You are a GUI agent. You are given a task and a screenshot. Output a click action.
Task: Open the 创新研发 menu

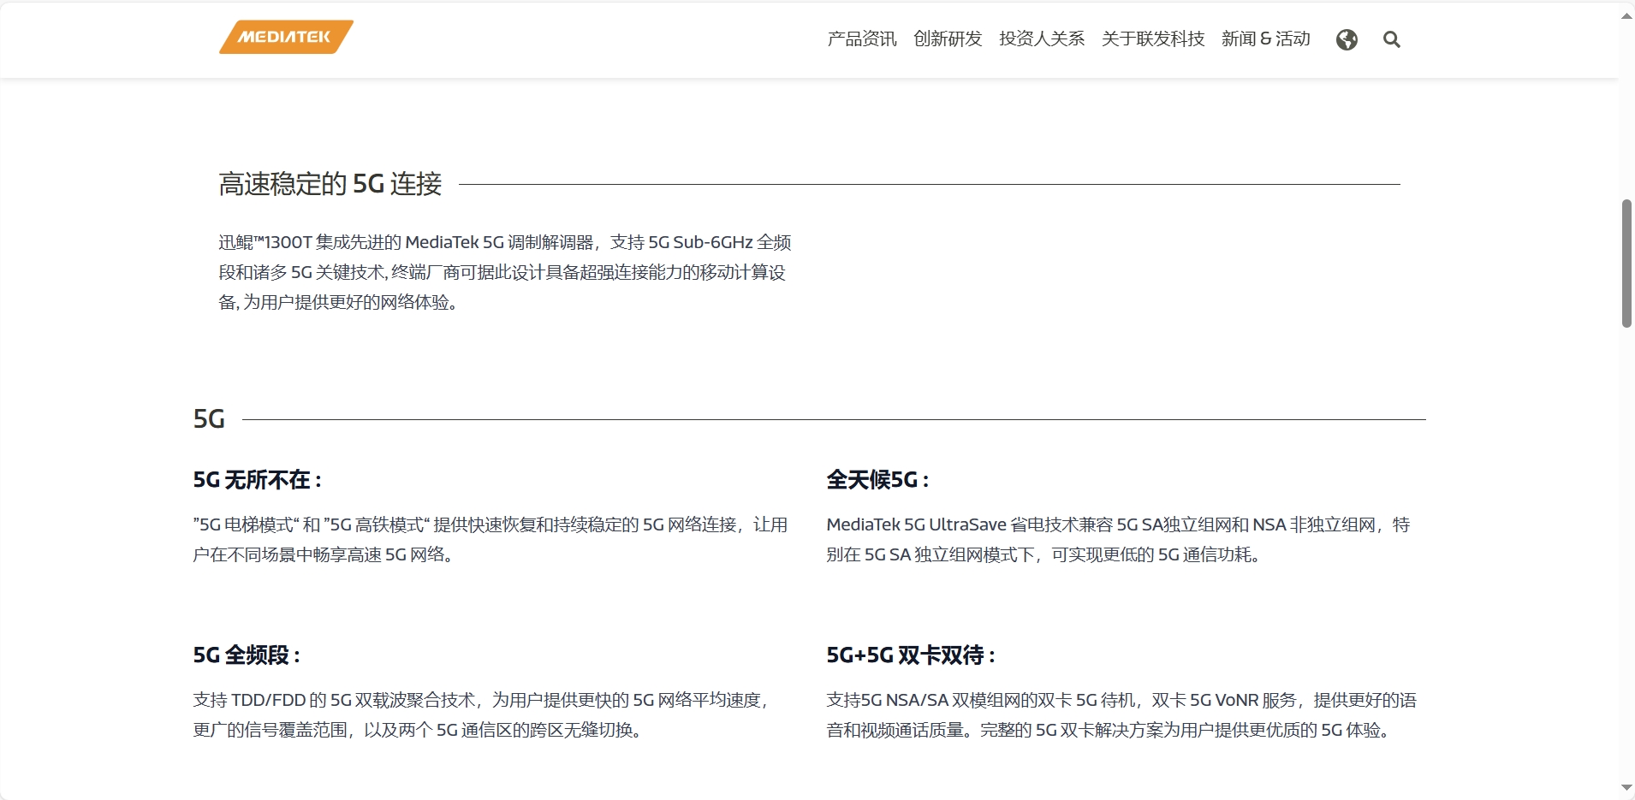[x=948, y=39]
